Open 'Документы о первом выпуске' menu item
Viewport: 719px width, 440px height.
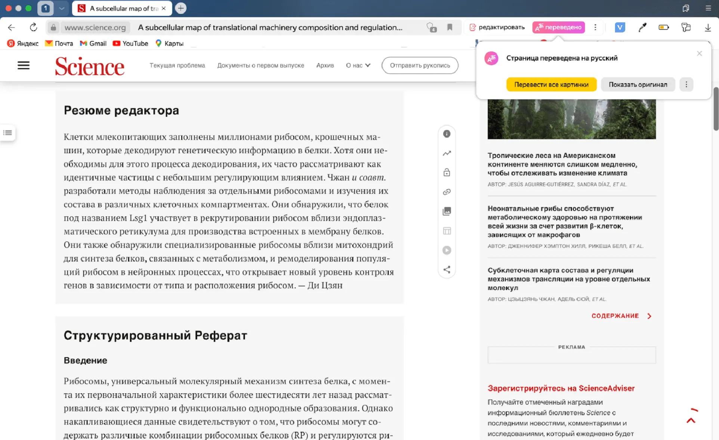(x=261, y=65)
